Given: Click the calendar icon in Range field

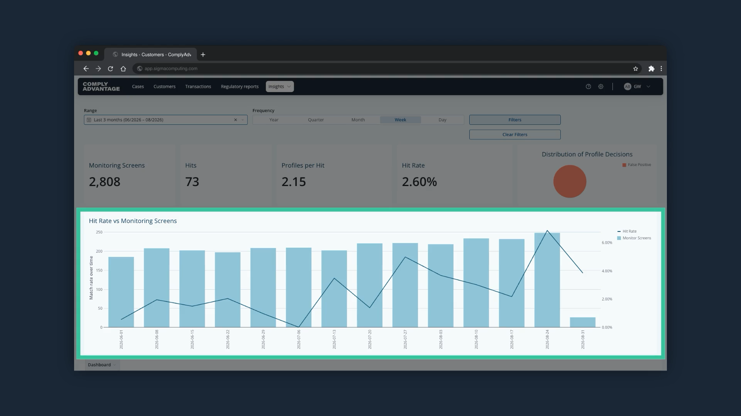Looking at the screenshot, I should click(89, 120).
